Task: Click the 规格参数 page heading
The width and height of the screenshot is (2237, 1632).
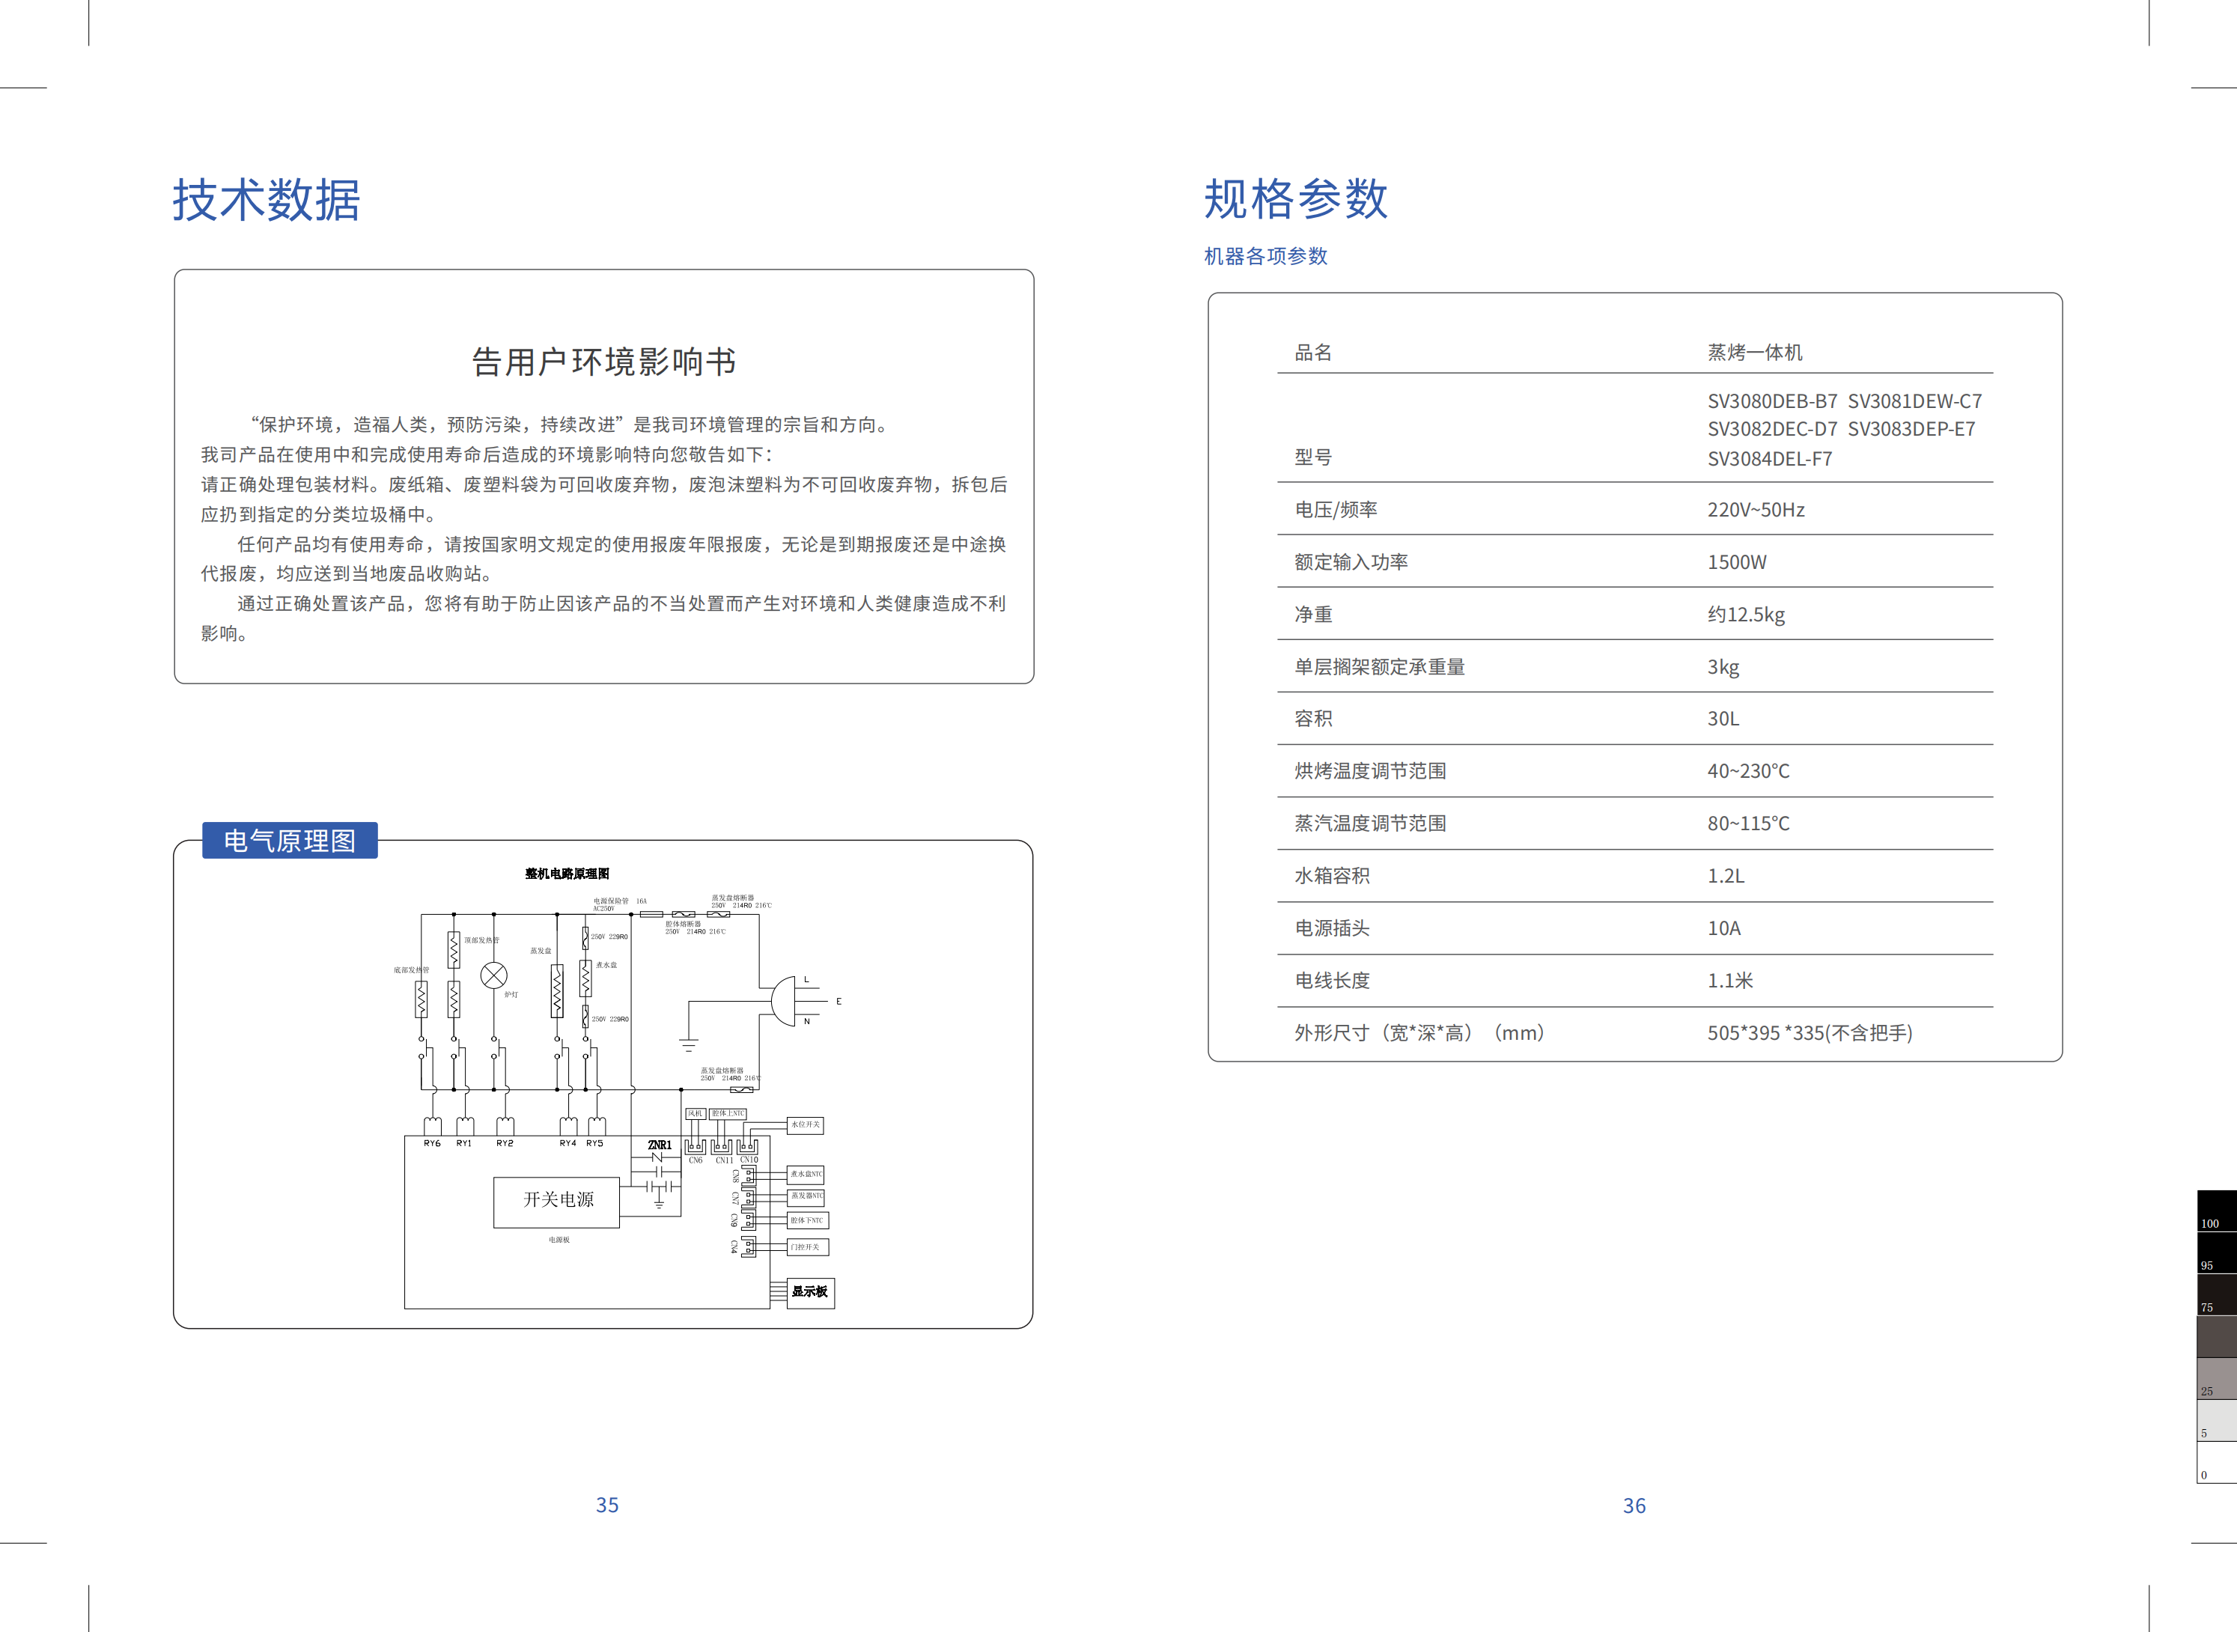Action: click(x=1295, y=200)
